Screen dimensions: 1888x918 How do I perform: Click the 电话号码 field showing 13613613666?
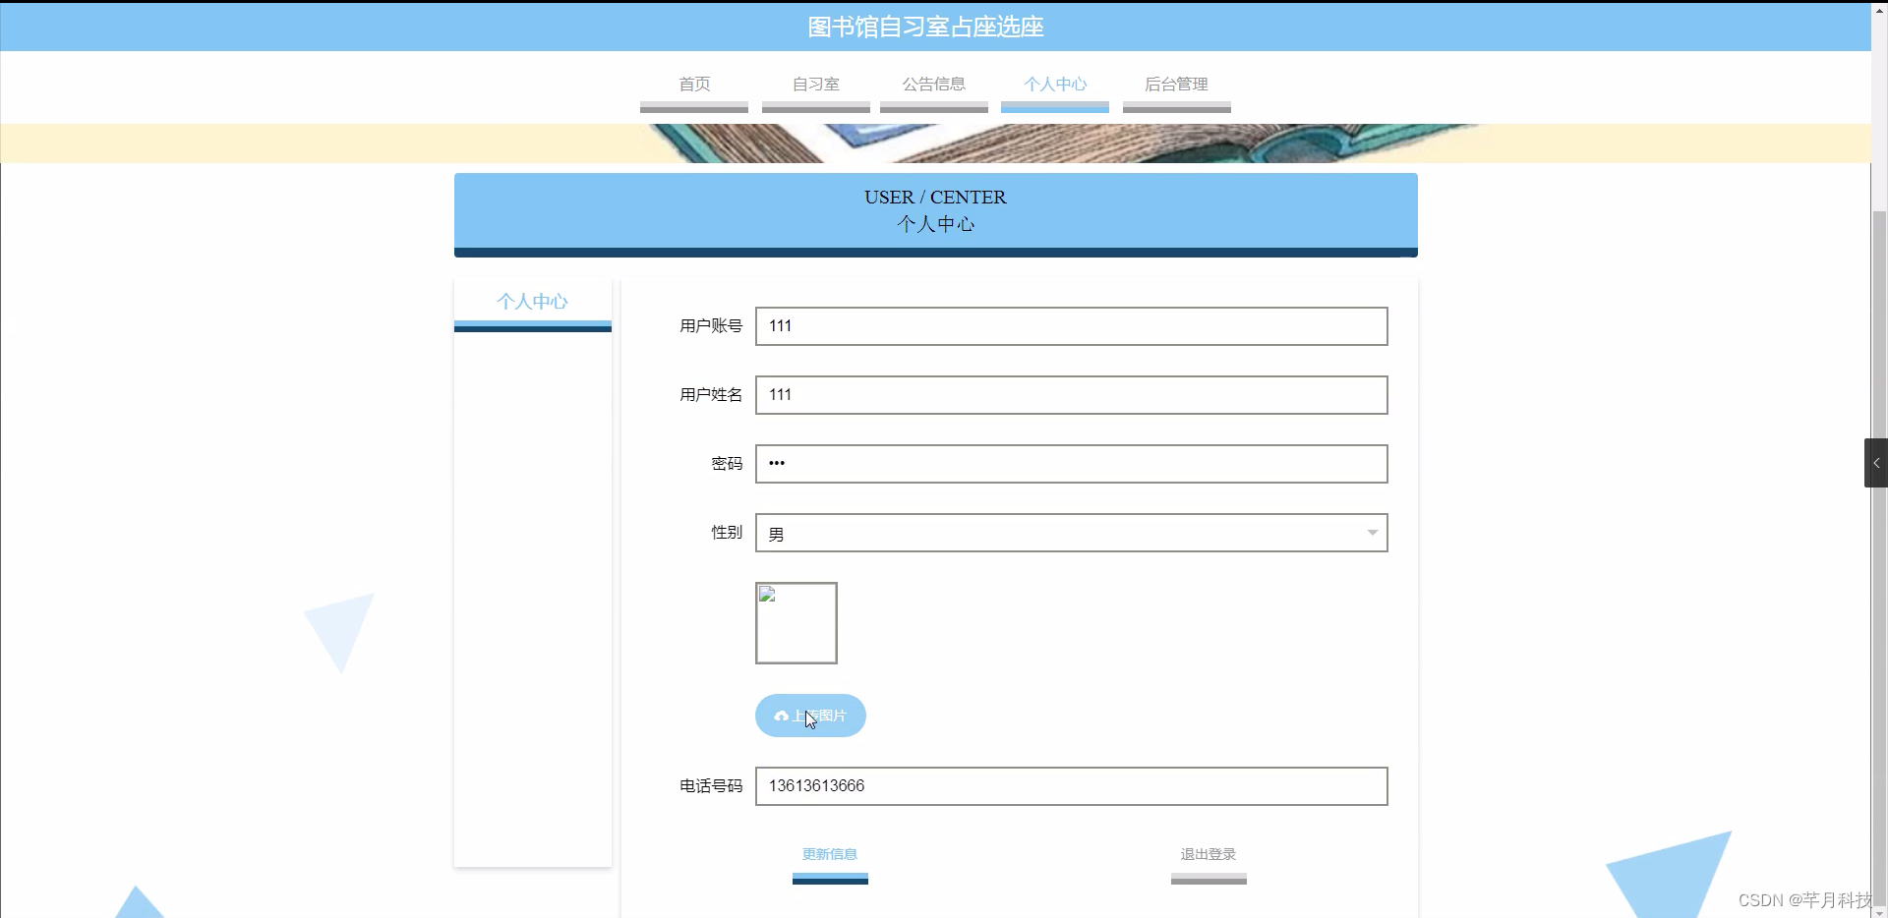(x=1071, y=785)
